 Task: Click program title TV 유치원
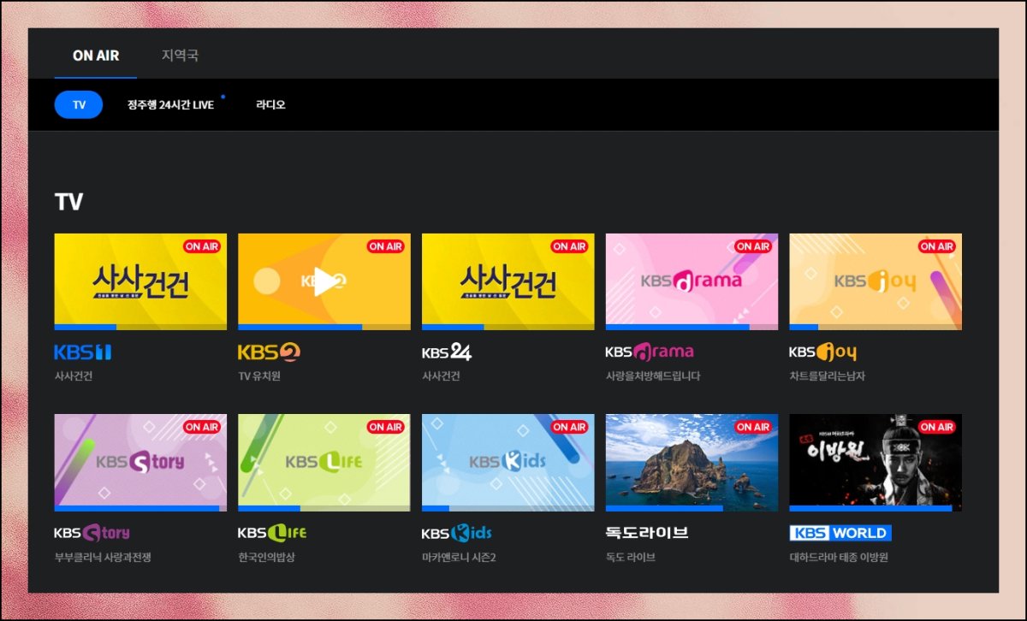[x=259, y=376]
